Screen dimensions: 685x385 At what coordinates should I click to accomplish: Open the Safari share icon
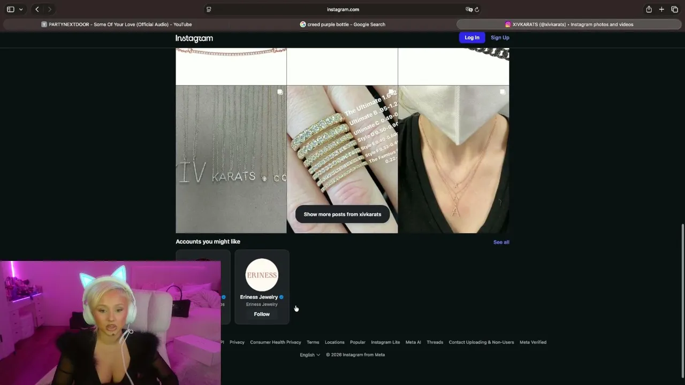[649, 9]
